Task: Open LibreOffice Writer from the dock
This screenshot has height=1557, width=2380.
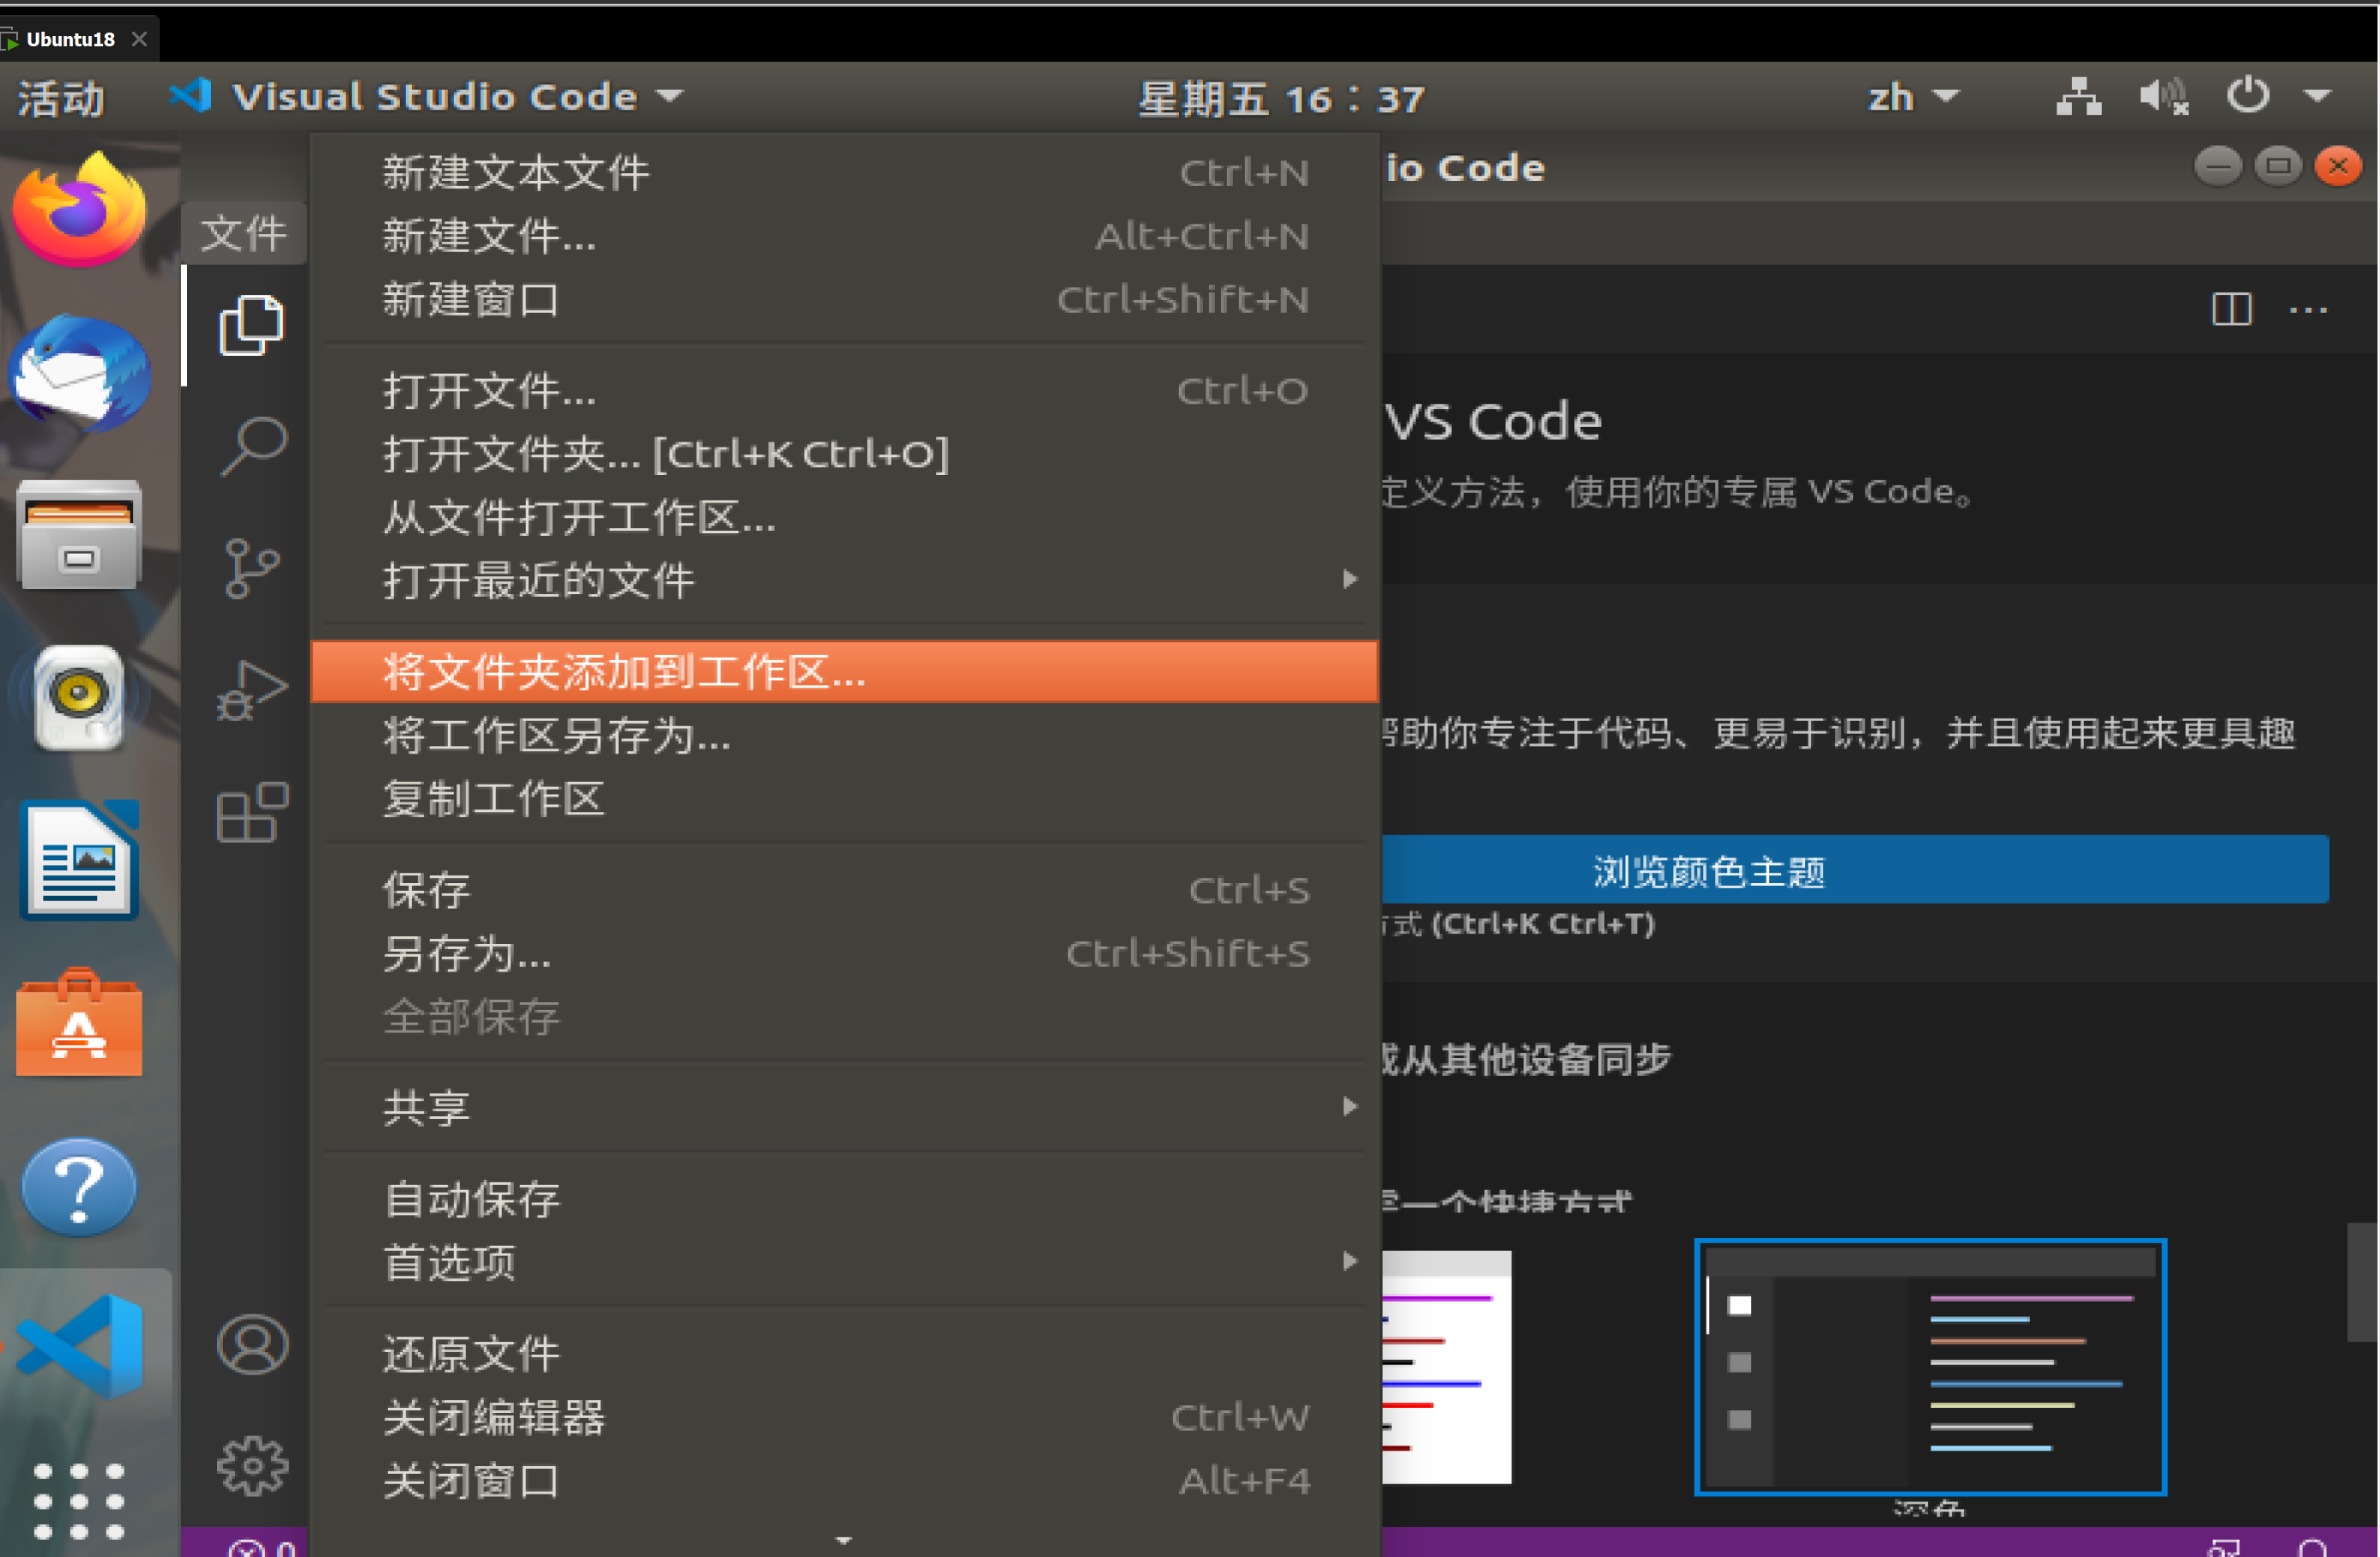Action: [x=79, y=858]
